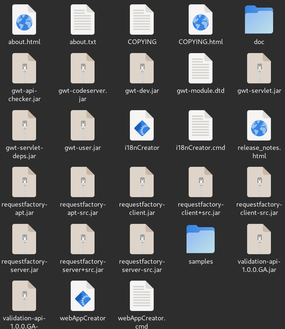Click the webAppCreator.cmd file icon
The height and width of the screenshot is (329, 285).
142,296
